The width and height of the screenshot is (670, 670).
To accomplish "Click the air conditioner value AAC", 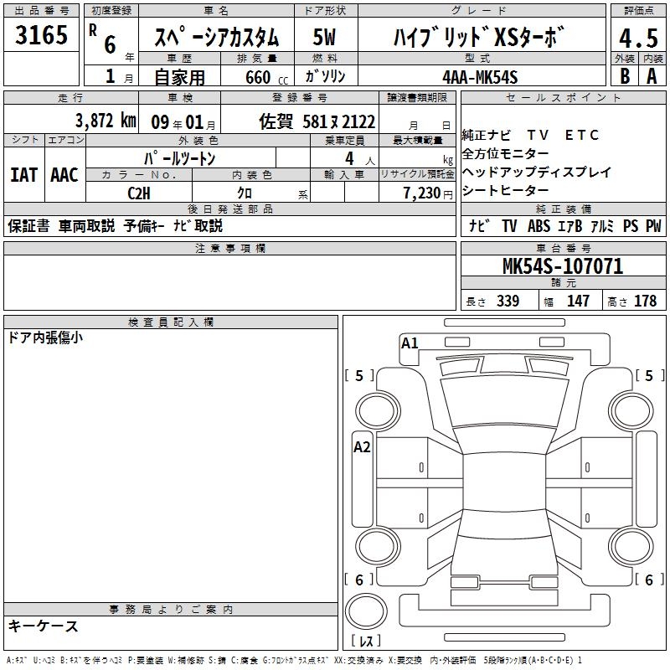I will 64,175.
